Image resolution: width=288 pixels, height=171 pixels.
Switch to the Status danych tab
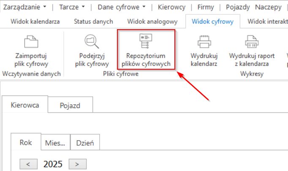click(x=93, y=22)
